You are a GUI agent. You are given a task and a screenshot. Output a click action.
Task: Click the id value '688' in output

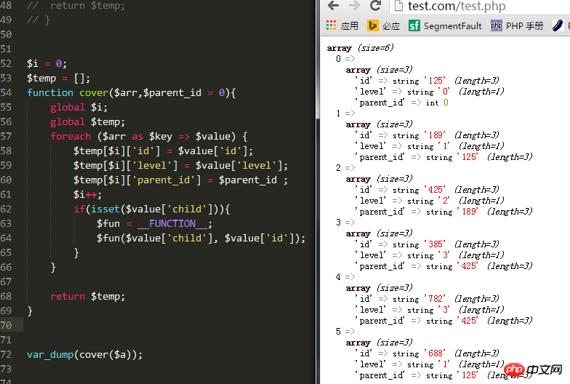tap(435, 353)
